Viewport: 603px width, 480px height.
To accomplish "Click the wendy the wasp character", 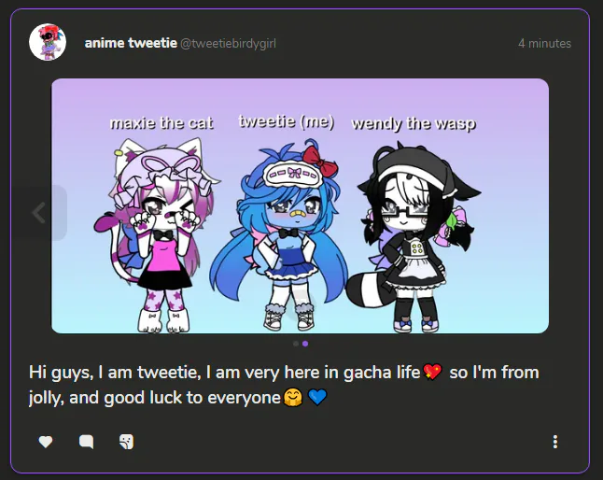I will pos(414,236).
